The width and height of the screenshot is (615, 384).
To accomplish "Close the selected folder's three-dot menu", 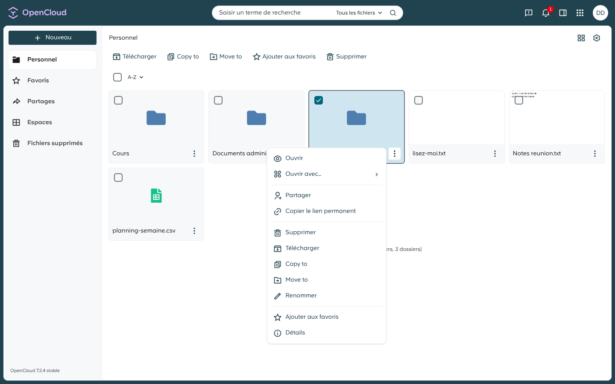I will coord(395,154).
